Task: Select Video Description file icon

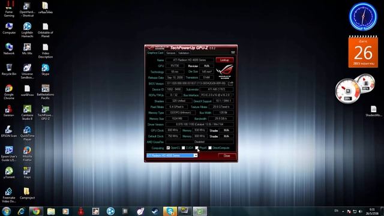Action: [46, 50]
